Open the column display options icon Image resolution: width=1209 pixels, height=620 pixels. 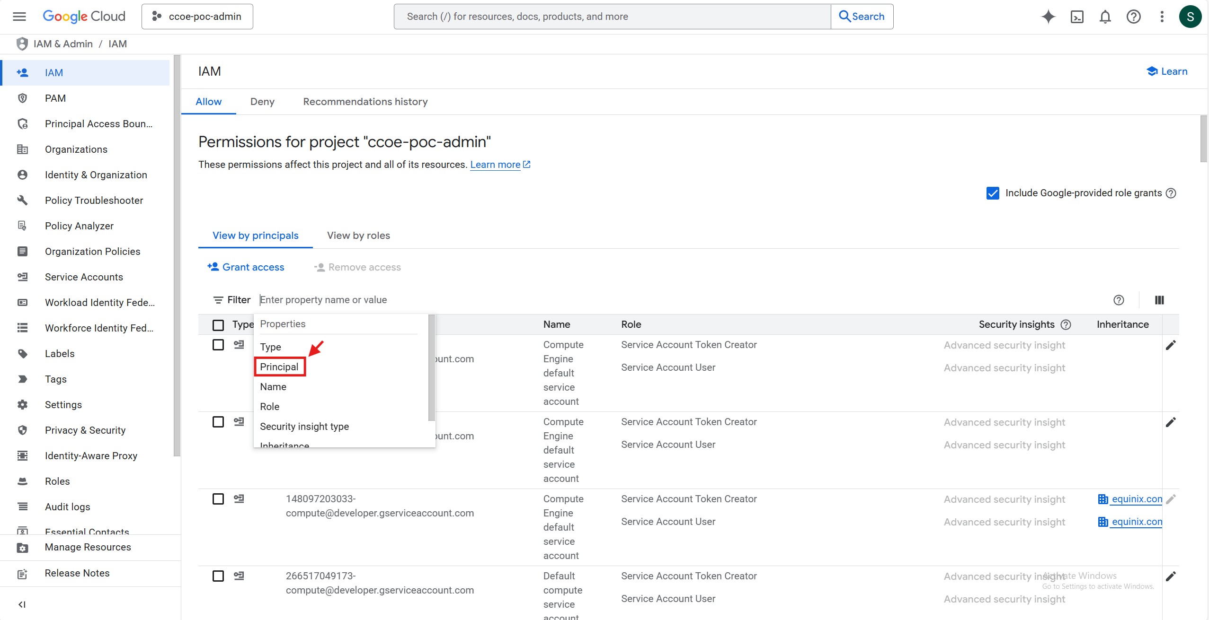[x=1159, y=300]
